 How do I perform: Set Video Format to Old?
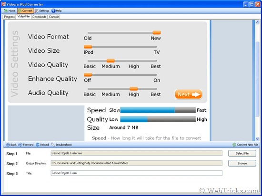point(88,38)
